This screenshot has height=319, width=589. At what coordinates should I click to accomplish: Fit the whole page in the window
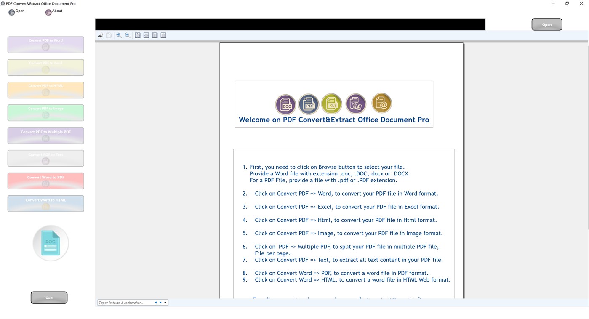coord(138,35)
